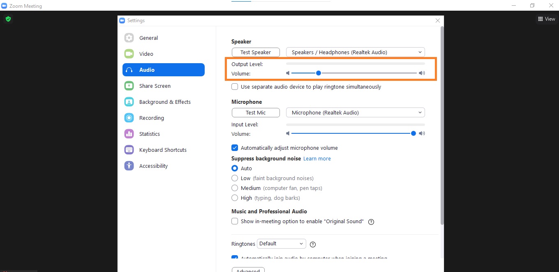Open Keyboard Shortcuts settings tab

(x=164, y=150)
